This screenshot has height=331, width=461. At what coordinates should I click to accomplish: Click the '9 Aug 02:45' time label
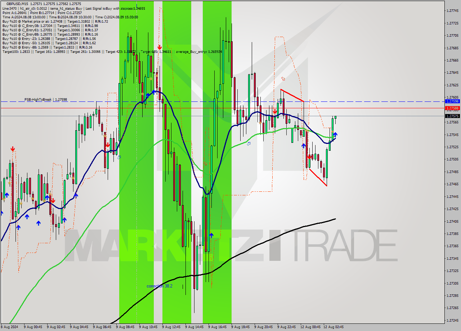click(56, 327)
